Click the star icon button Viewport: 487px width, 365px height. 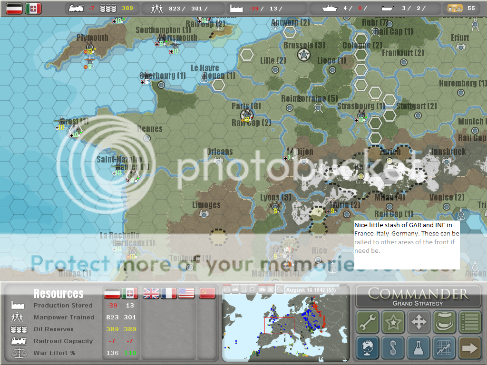pos(393,322)
